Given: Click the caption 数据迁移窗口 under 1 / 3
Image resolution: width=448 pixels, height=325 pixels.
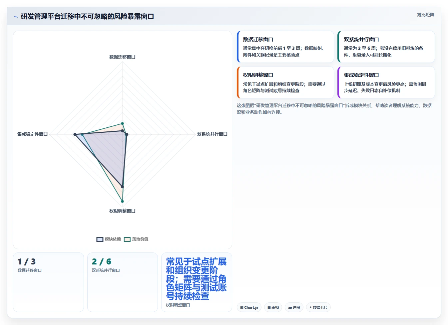Looking at the screenshot, I should pyautogui.click(x=30, y=270).
